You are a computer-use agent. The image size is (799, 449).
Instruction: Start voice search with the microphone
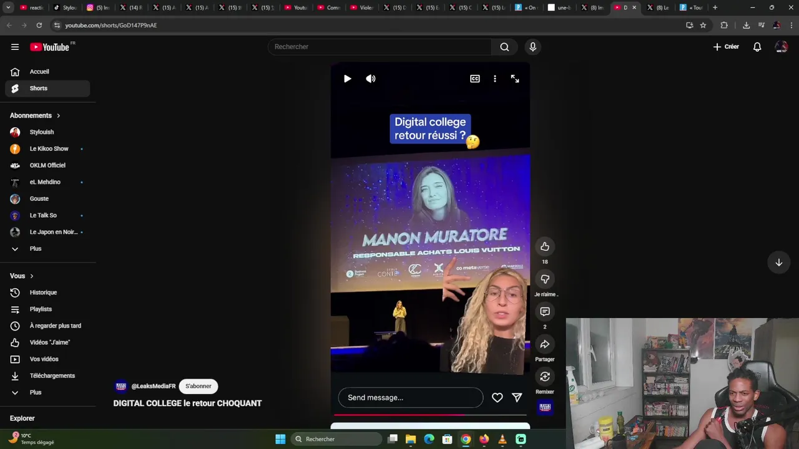coord(532,47)
